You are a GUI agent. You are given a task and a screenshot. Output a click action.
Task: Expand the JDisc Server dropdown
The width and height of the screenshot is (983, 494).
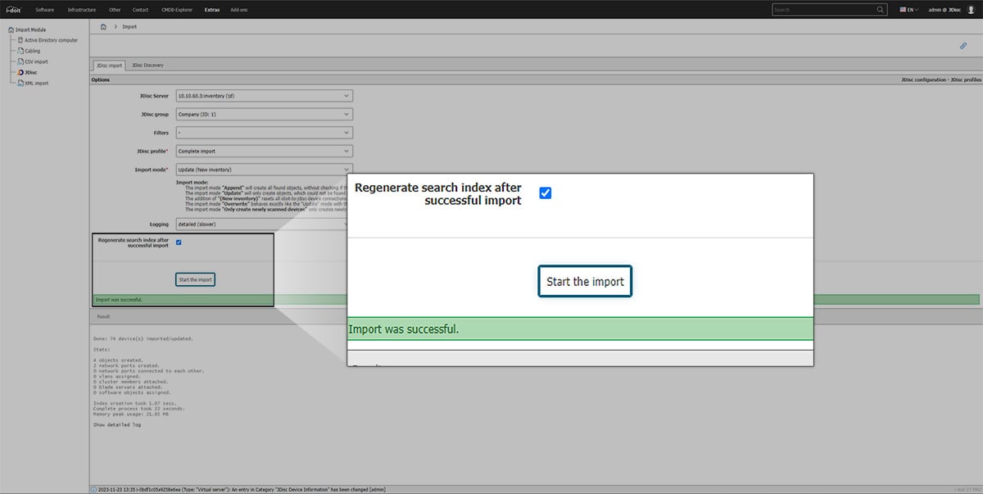click(264, 96)
